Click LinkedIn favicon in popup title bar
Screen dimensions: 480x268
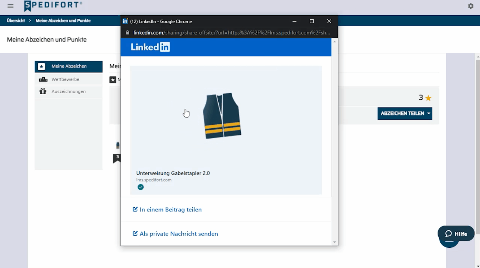(x=125, y=21)
